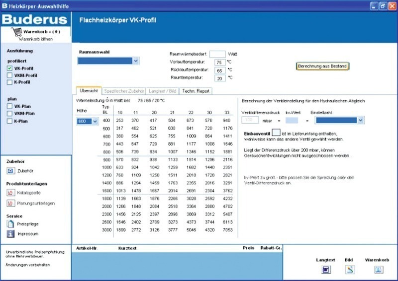Show product picture via Bild icon
Viewport: 398px width, 281px height.
[350, 270]
